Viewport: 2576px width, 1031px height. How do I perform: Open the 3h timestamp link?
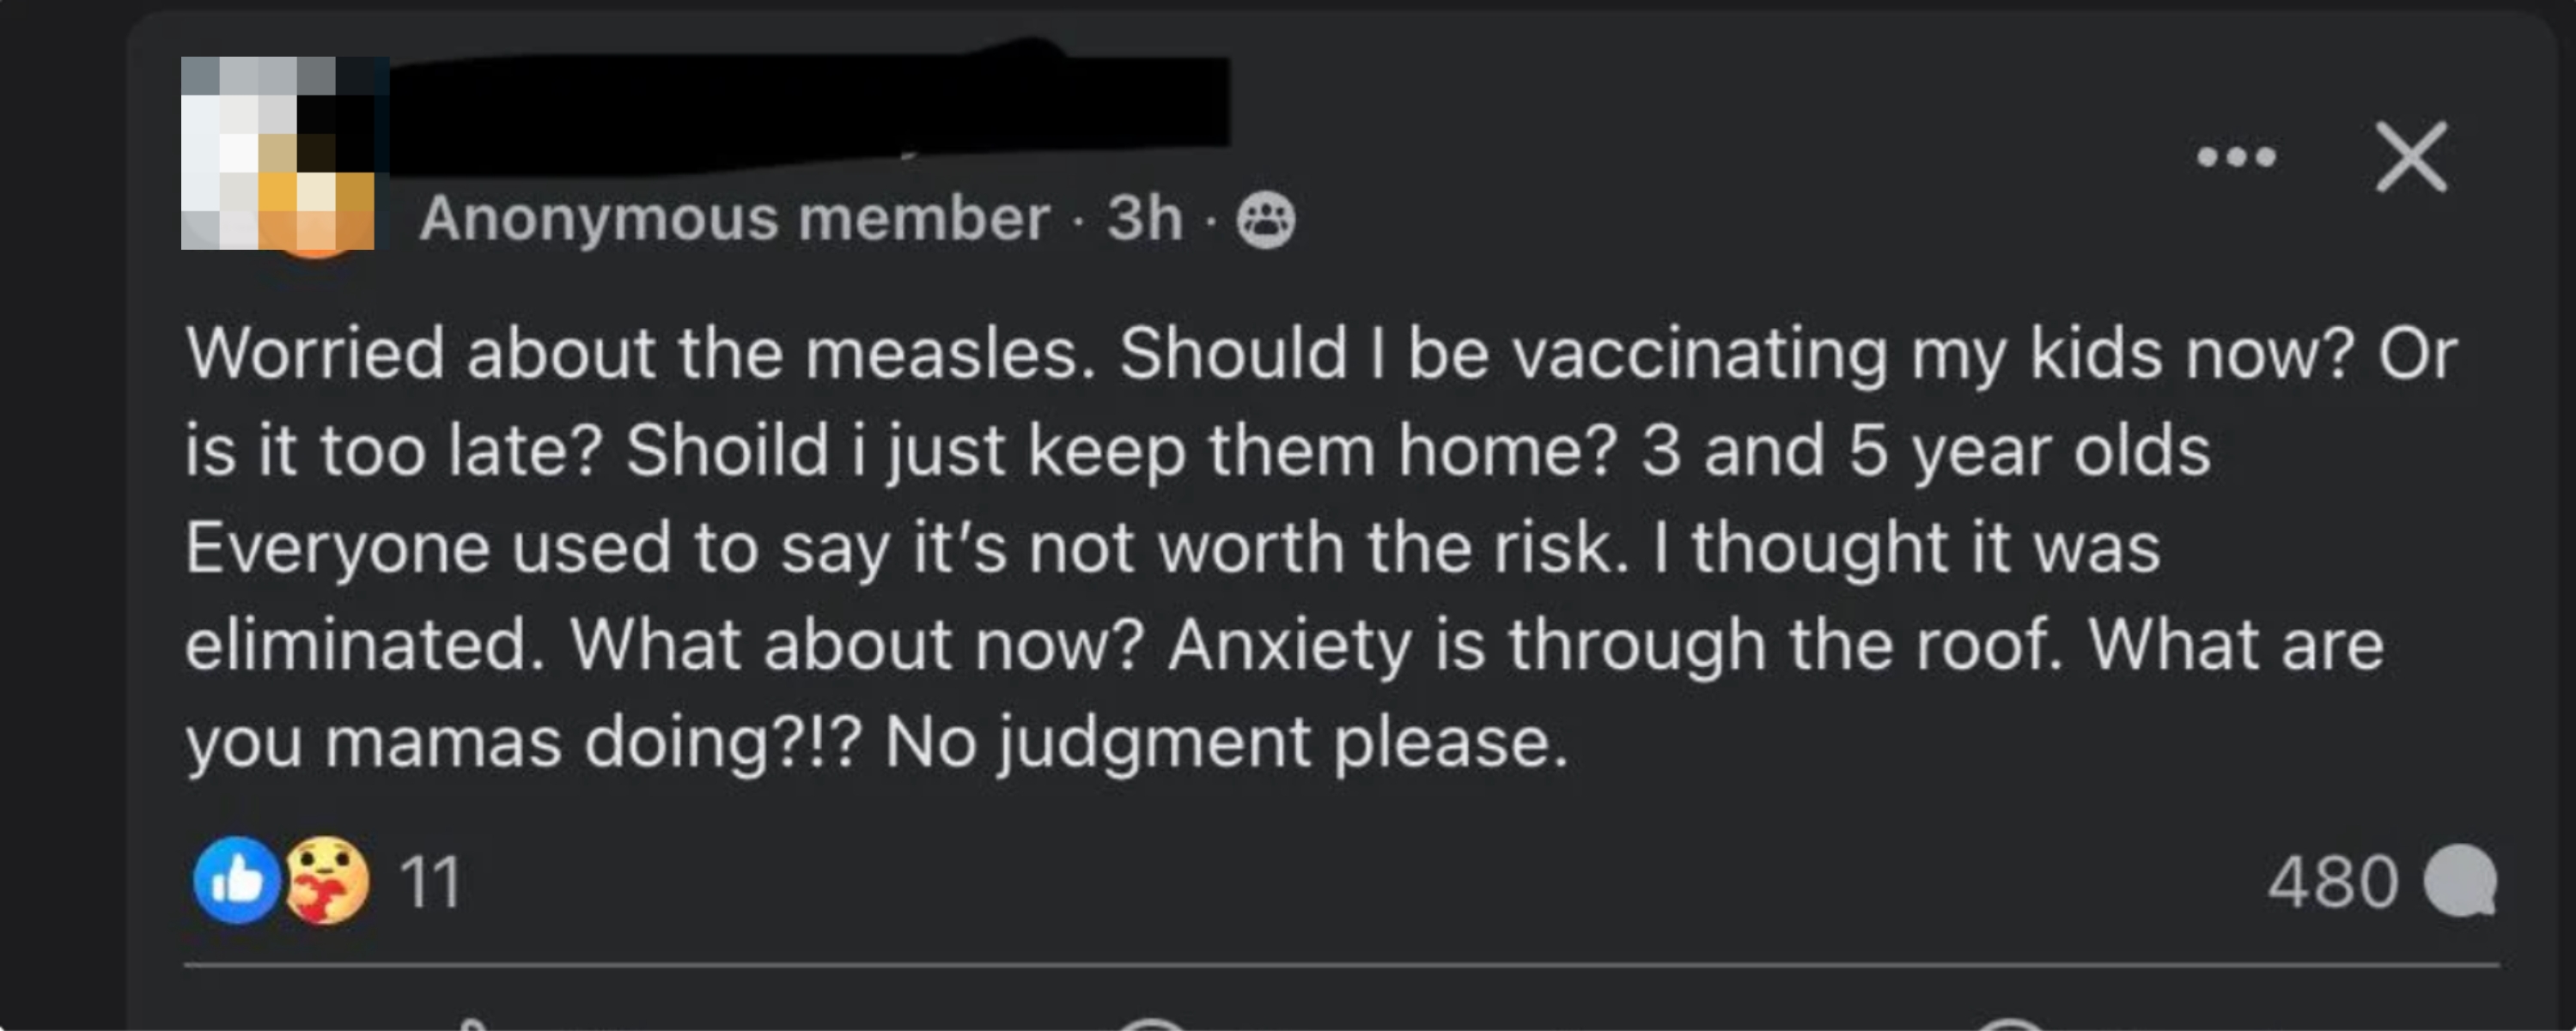[1144, 219]
